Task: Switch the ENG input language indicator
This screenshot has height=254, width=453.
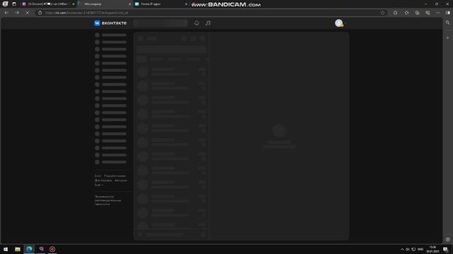Action: tap(420, 249)
